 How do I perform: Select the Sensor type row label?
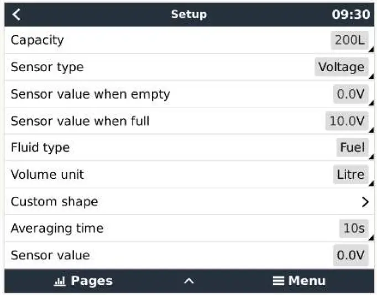[47, 67]
